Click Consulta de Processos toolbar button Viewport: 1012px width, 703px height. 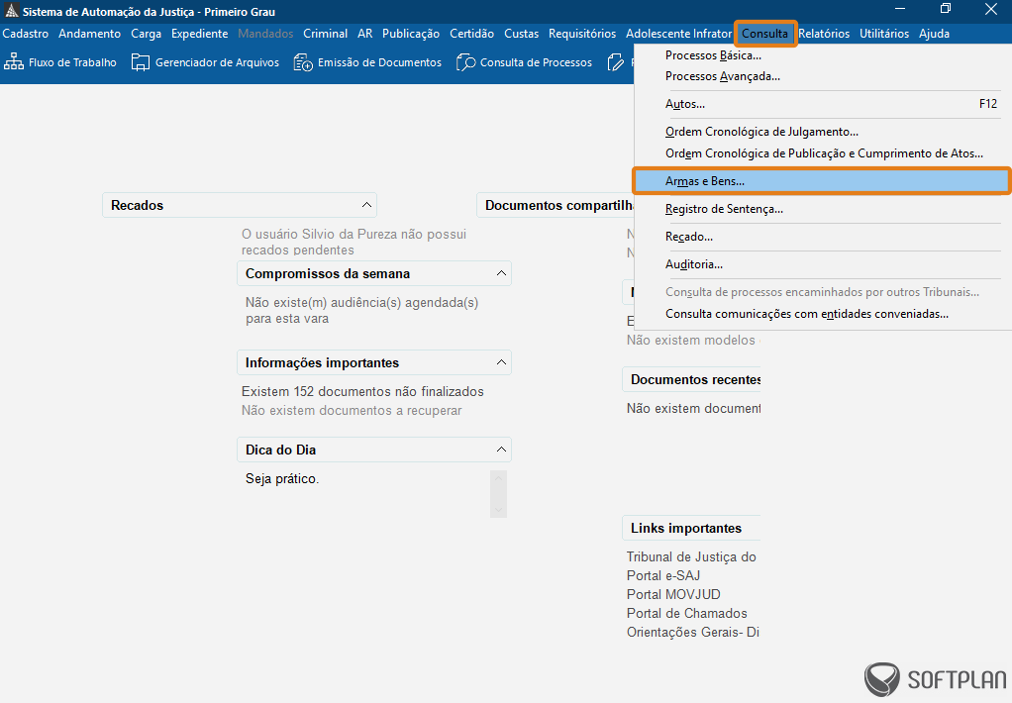click(524, 62)
